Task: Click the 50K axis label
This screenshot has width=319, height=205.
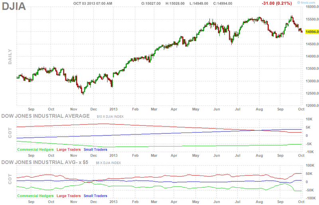Action: (309, 174)
